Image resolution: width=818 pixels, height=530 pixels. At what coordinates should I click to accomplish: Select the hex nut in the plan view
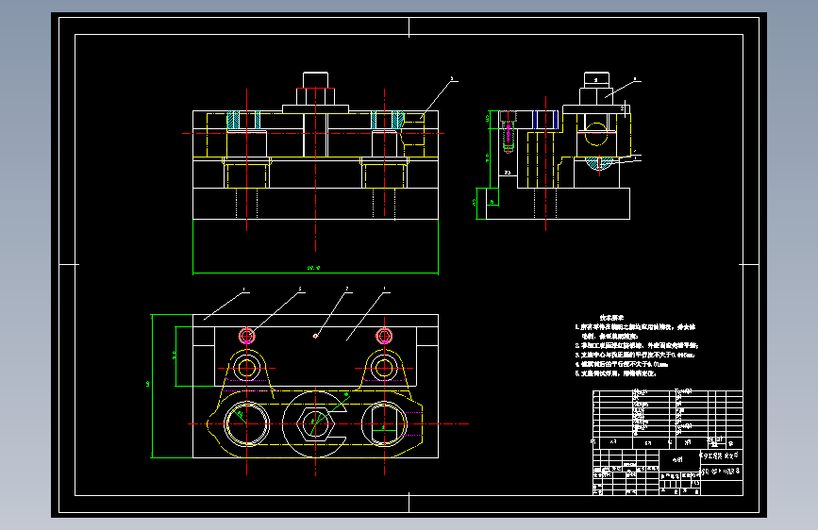315,423
